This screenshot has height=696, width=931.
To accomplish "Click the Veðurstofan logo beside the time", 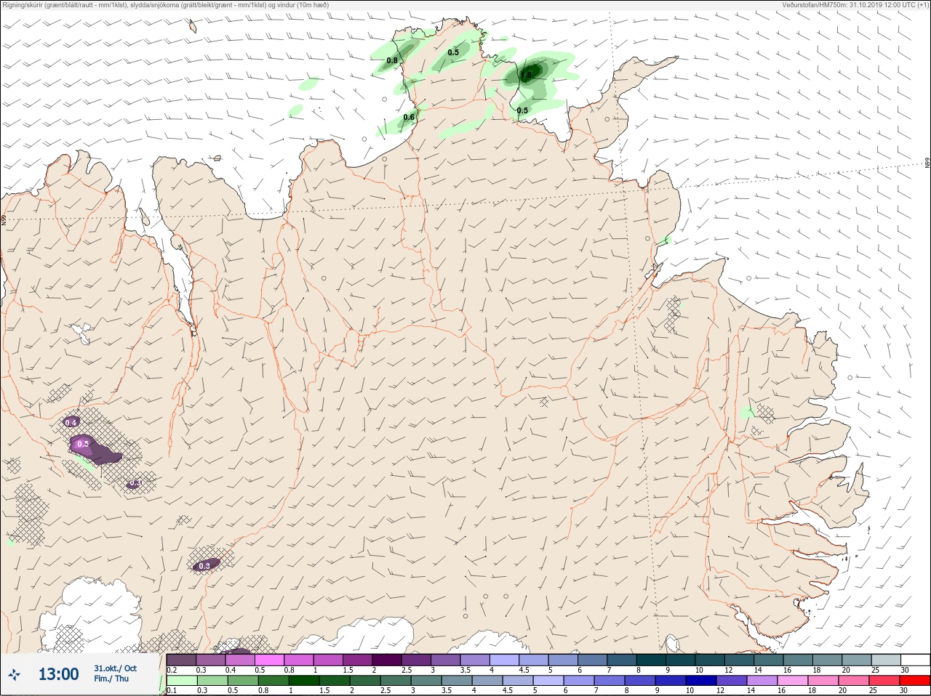I will tap(14, 675).
